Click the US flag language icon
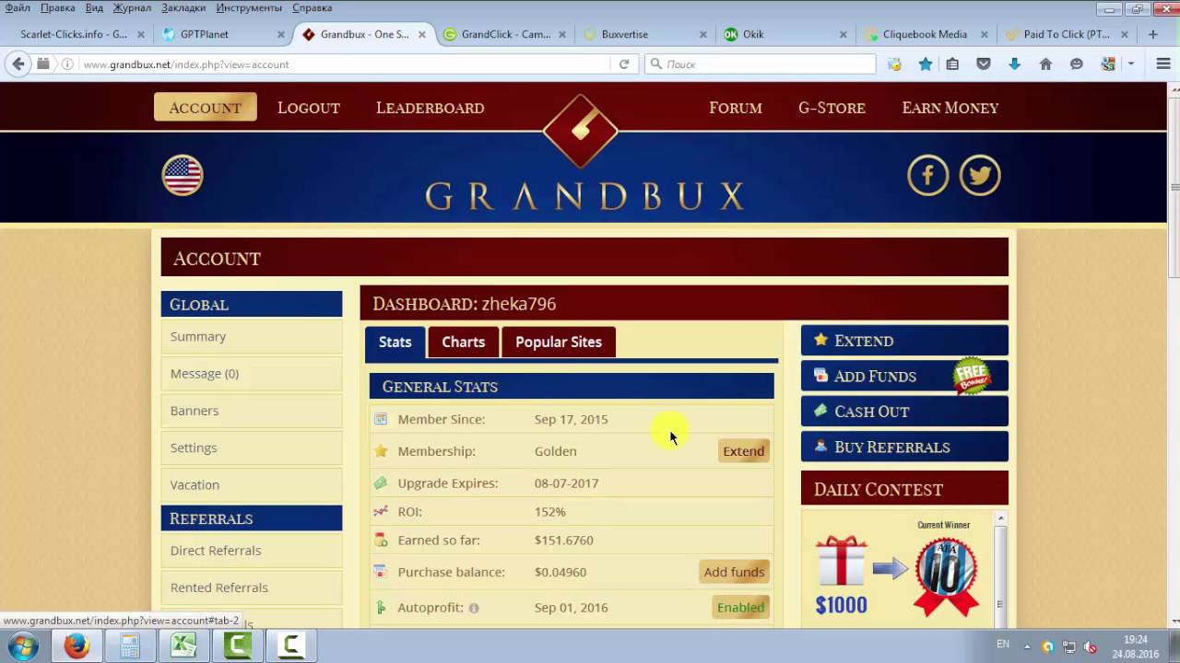The height and width of the screenshot is (663, 1180). pos(183,175)
